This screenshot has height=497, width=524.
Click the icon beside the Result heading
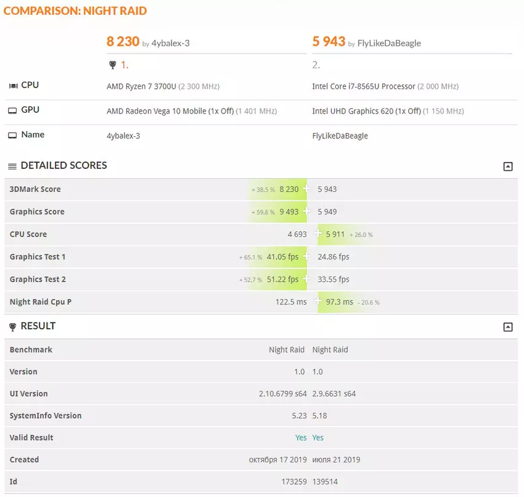[12, 327]
